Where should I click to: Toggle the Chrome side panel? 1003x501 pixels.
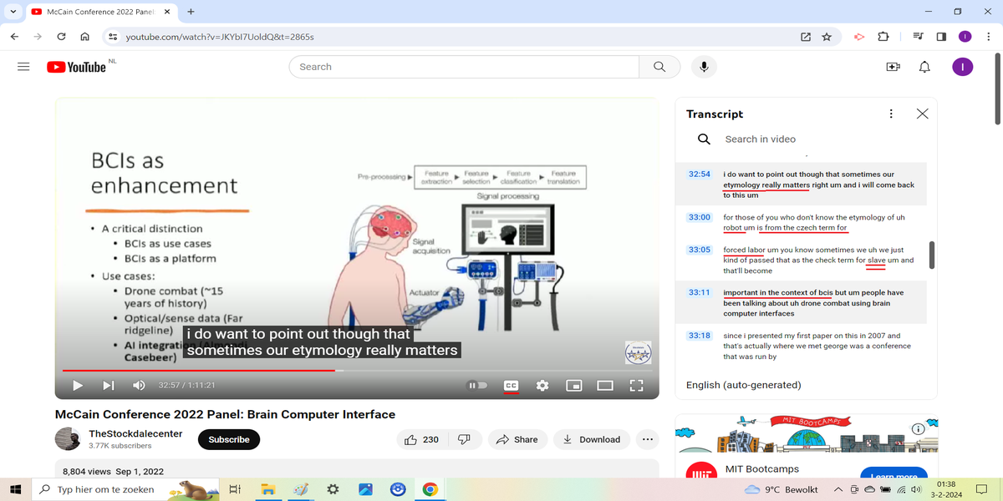[941, 37]
